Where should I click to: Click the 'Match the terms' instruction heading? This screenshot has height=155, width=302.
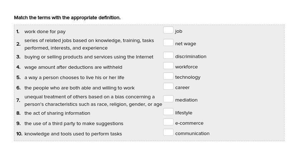click(x=67, y=17)
